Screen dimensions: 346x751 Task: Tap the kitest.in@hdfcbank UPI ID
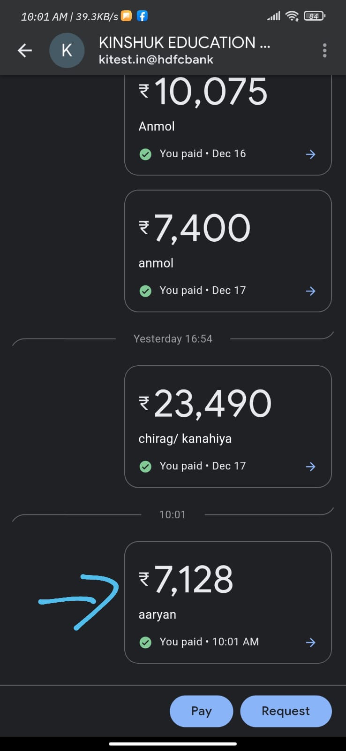(x=156, y=60)
